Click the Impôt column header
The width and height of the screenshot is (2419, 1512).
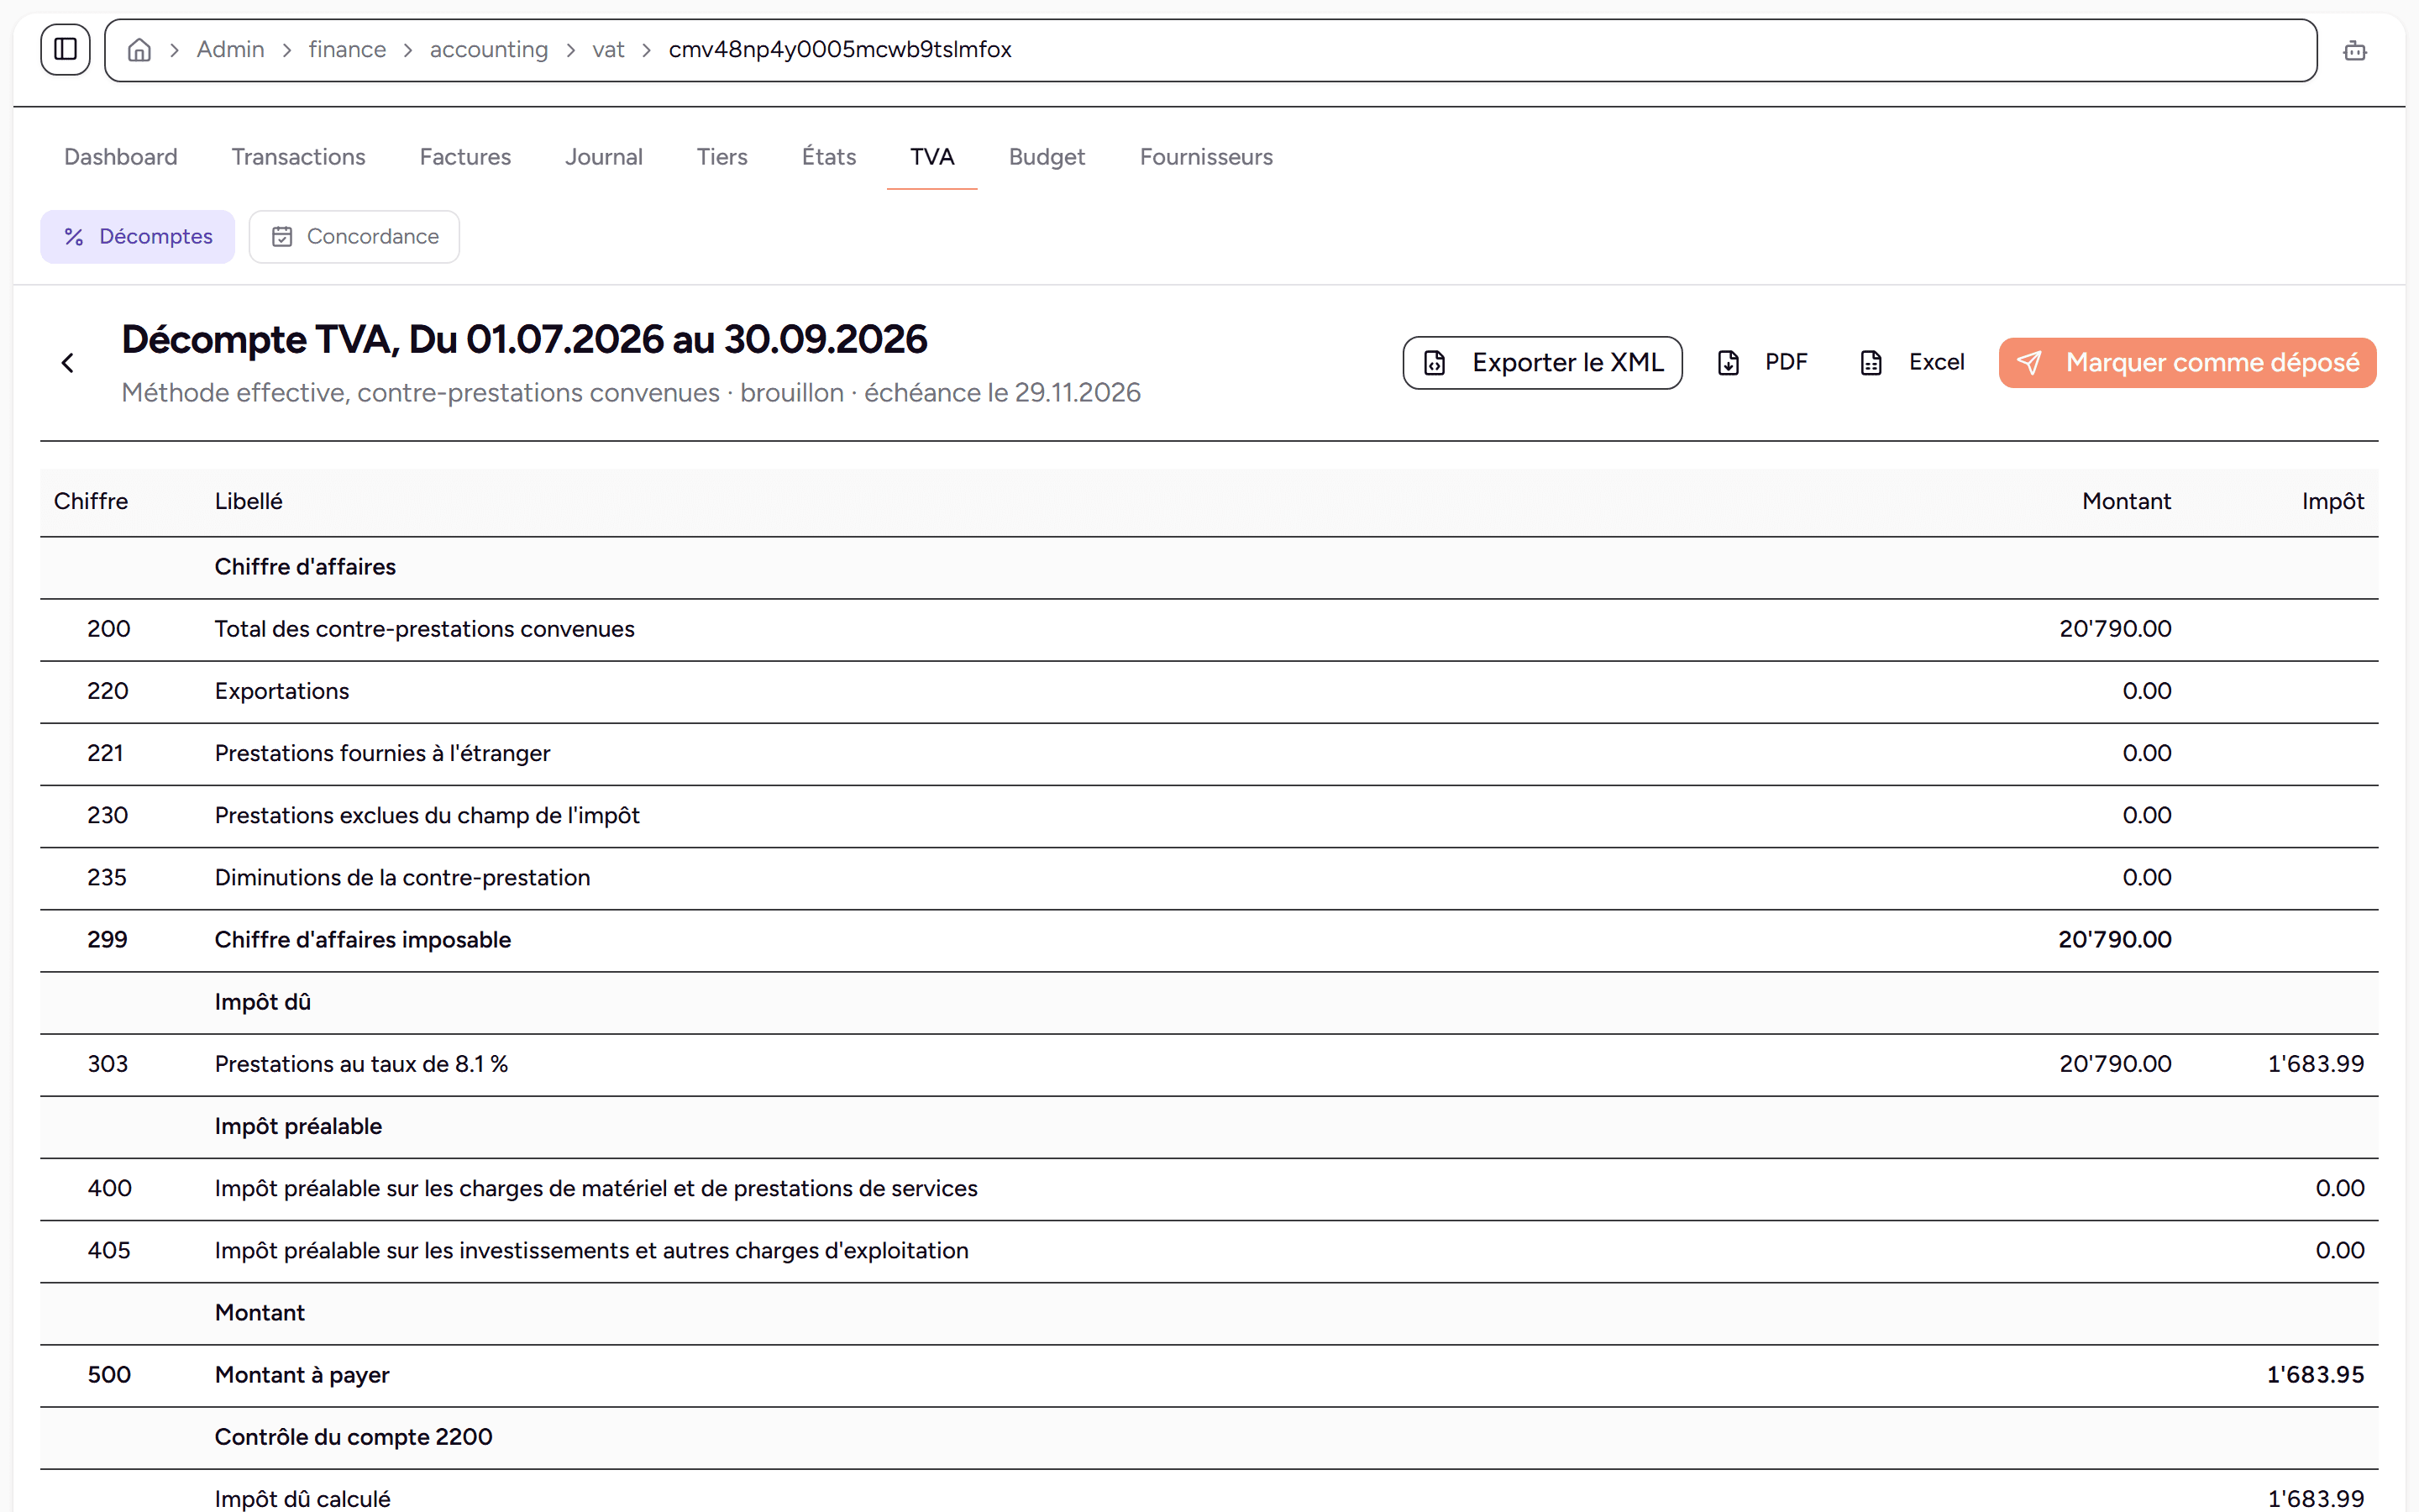2333,502
